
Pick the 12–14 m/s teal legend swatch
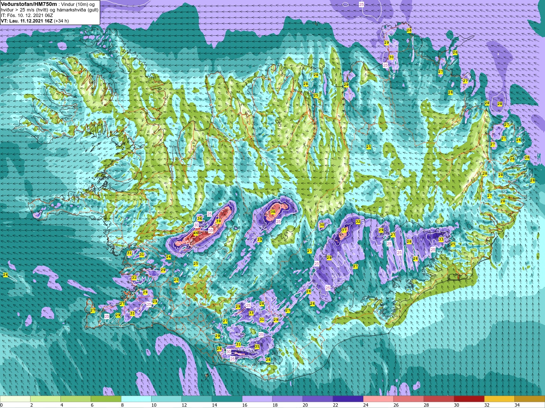(197, 399)
